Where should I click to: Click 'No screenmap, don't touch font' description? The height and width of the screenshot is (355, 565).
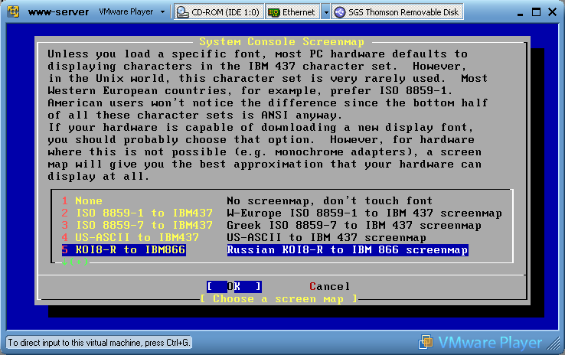click(x=330, y=201)
